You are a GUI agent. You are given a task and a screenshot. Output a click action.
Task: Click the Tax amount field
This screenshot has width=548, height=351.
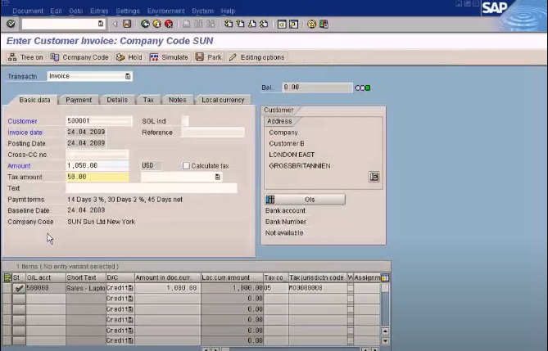click(x=97, y=177)
